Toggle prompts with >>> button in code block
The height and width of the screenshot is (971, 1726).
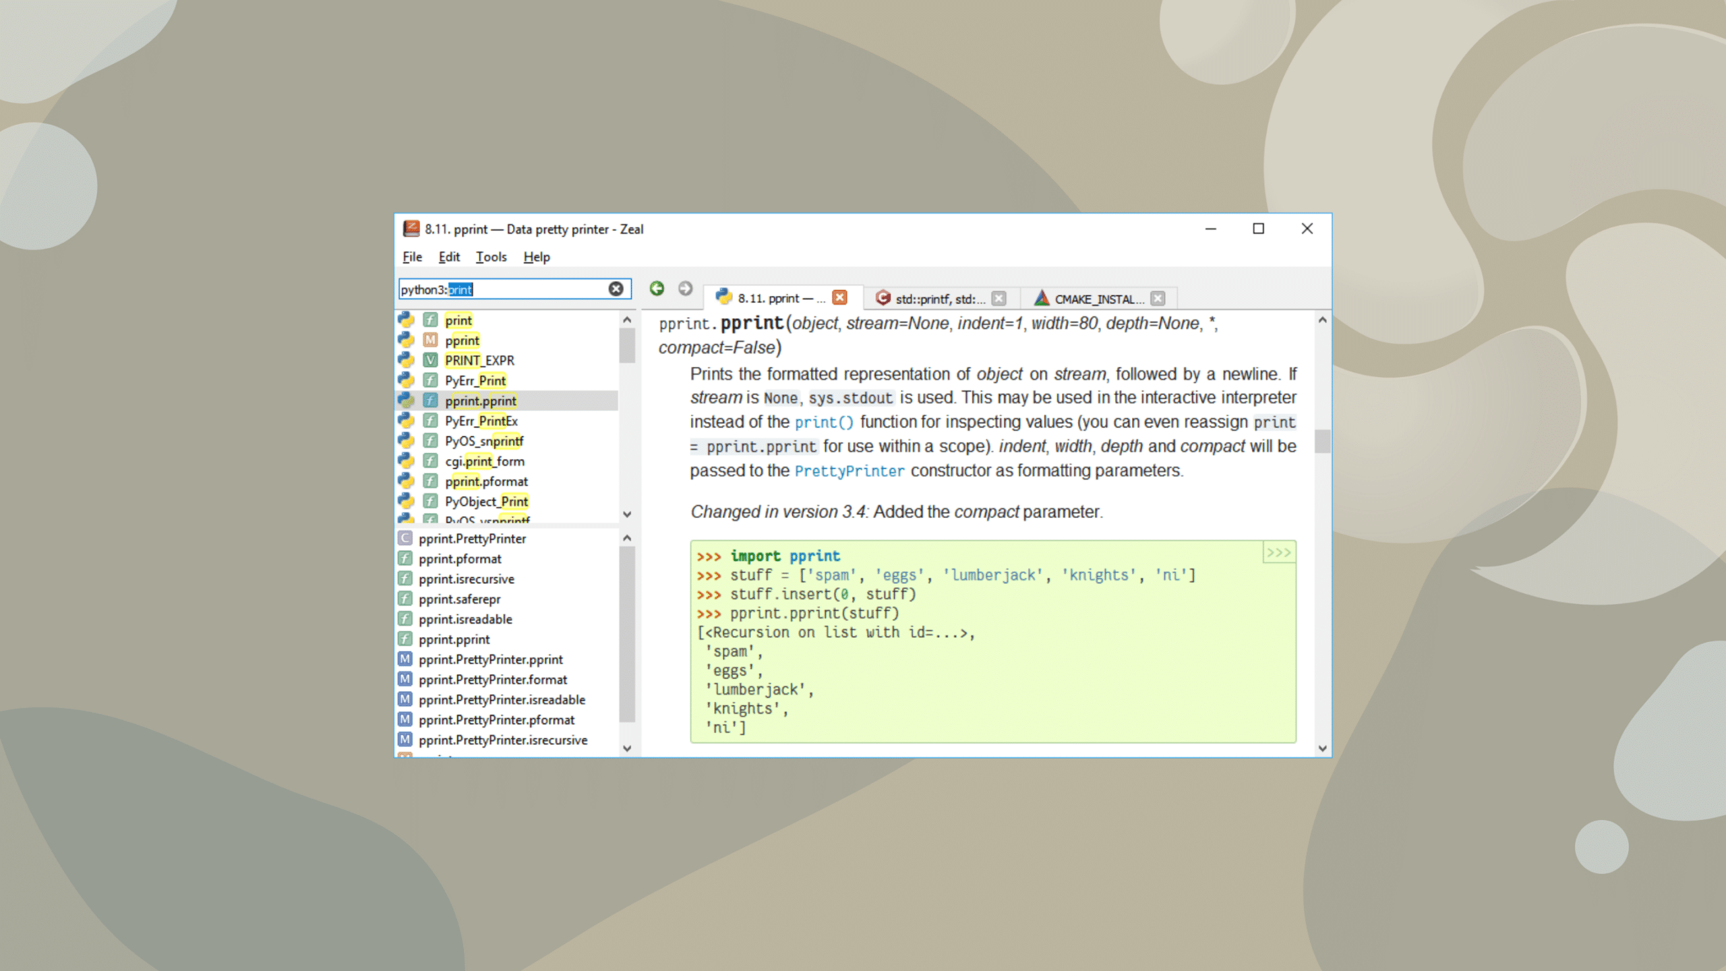tap(1278, 553)
